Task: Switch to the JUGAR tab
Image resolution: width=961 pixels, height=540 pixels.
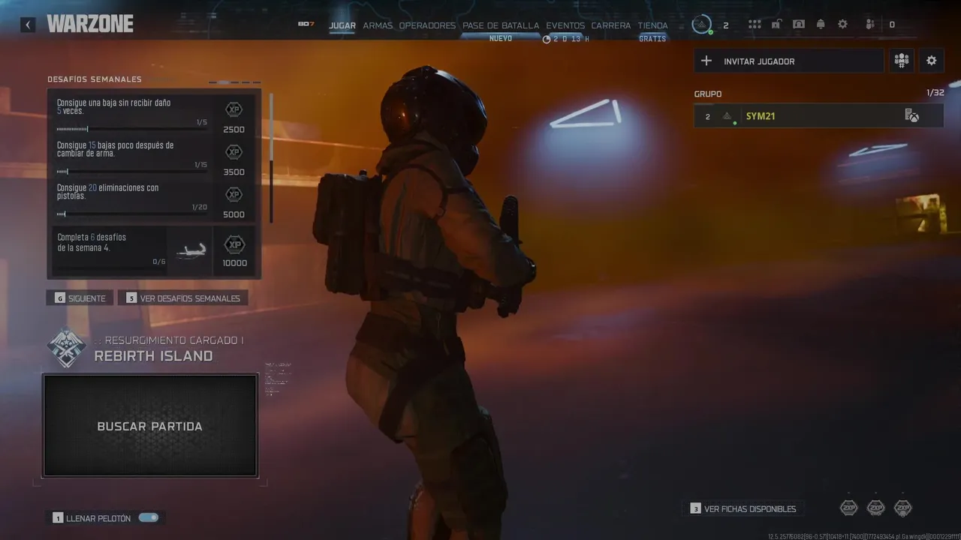Action: [342, 25]
